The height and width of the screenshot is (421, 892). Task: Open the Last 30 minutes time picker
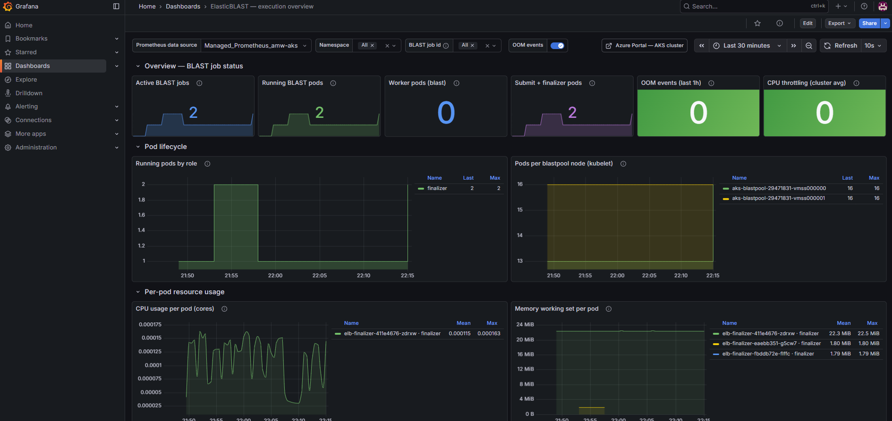747,46
